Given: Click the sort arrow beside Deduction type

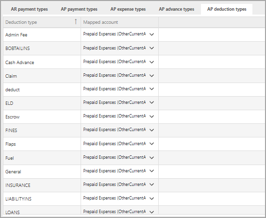Looking at the screenshot, I should point(76,22).
